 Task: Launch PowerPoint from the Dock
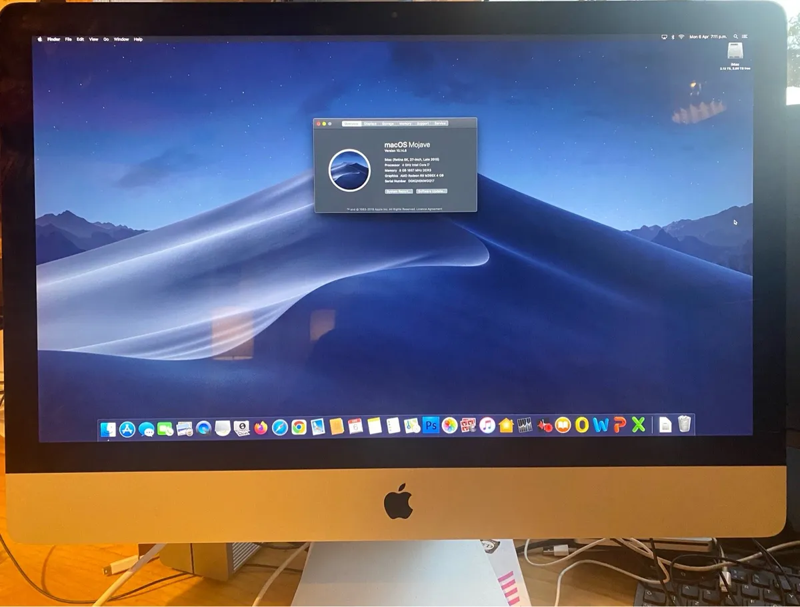(621, 426)
